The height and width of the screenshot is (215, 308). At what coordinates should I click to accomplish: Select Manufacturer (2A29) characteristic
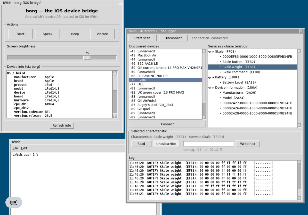click(253, 93)
